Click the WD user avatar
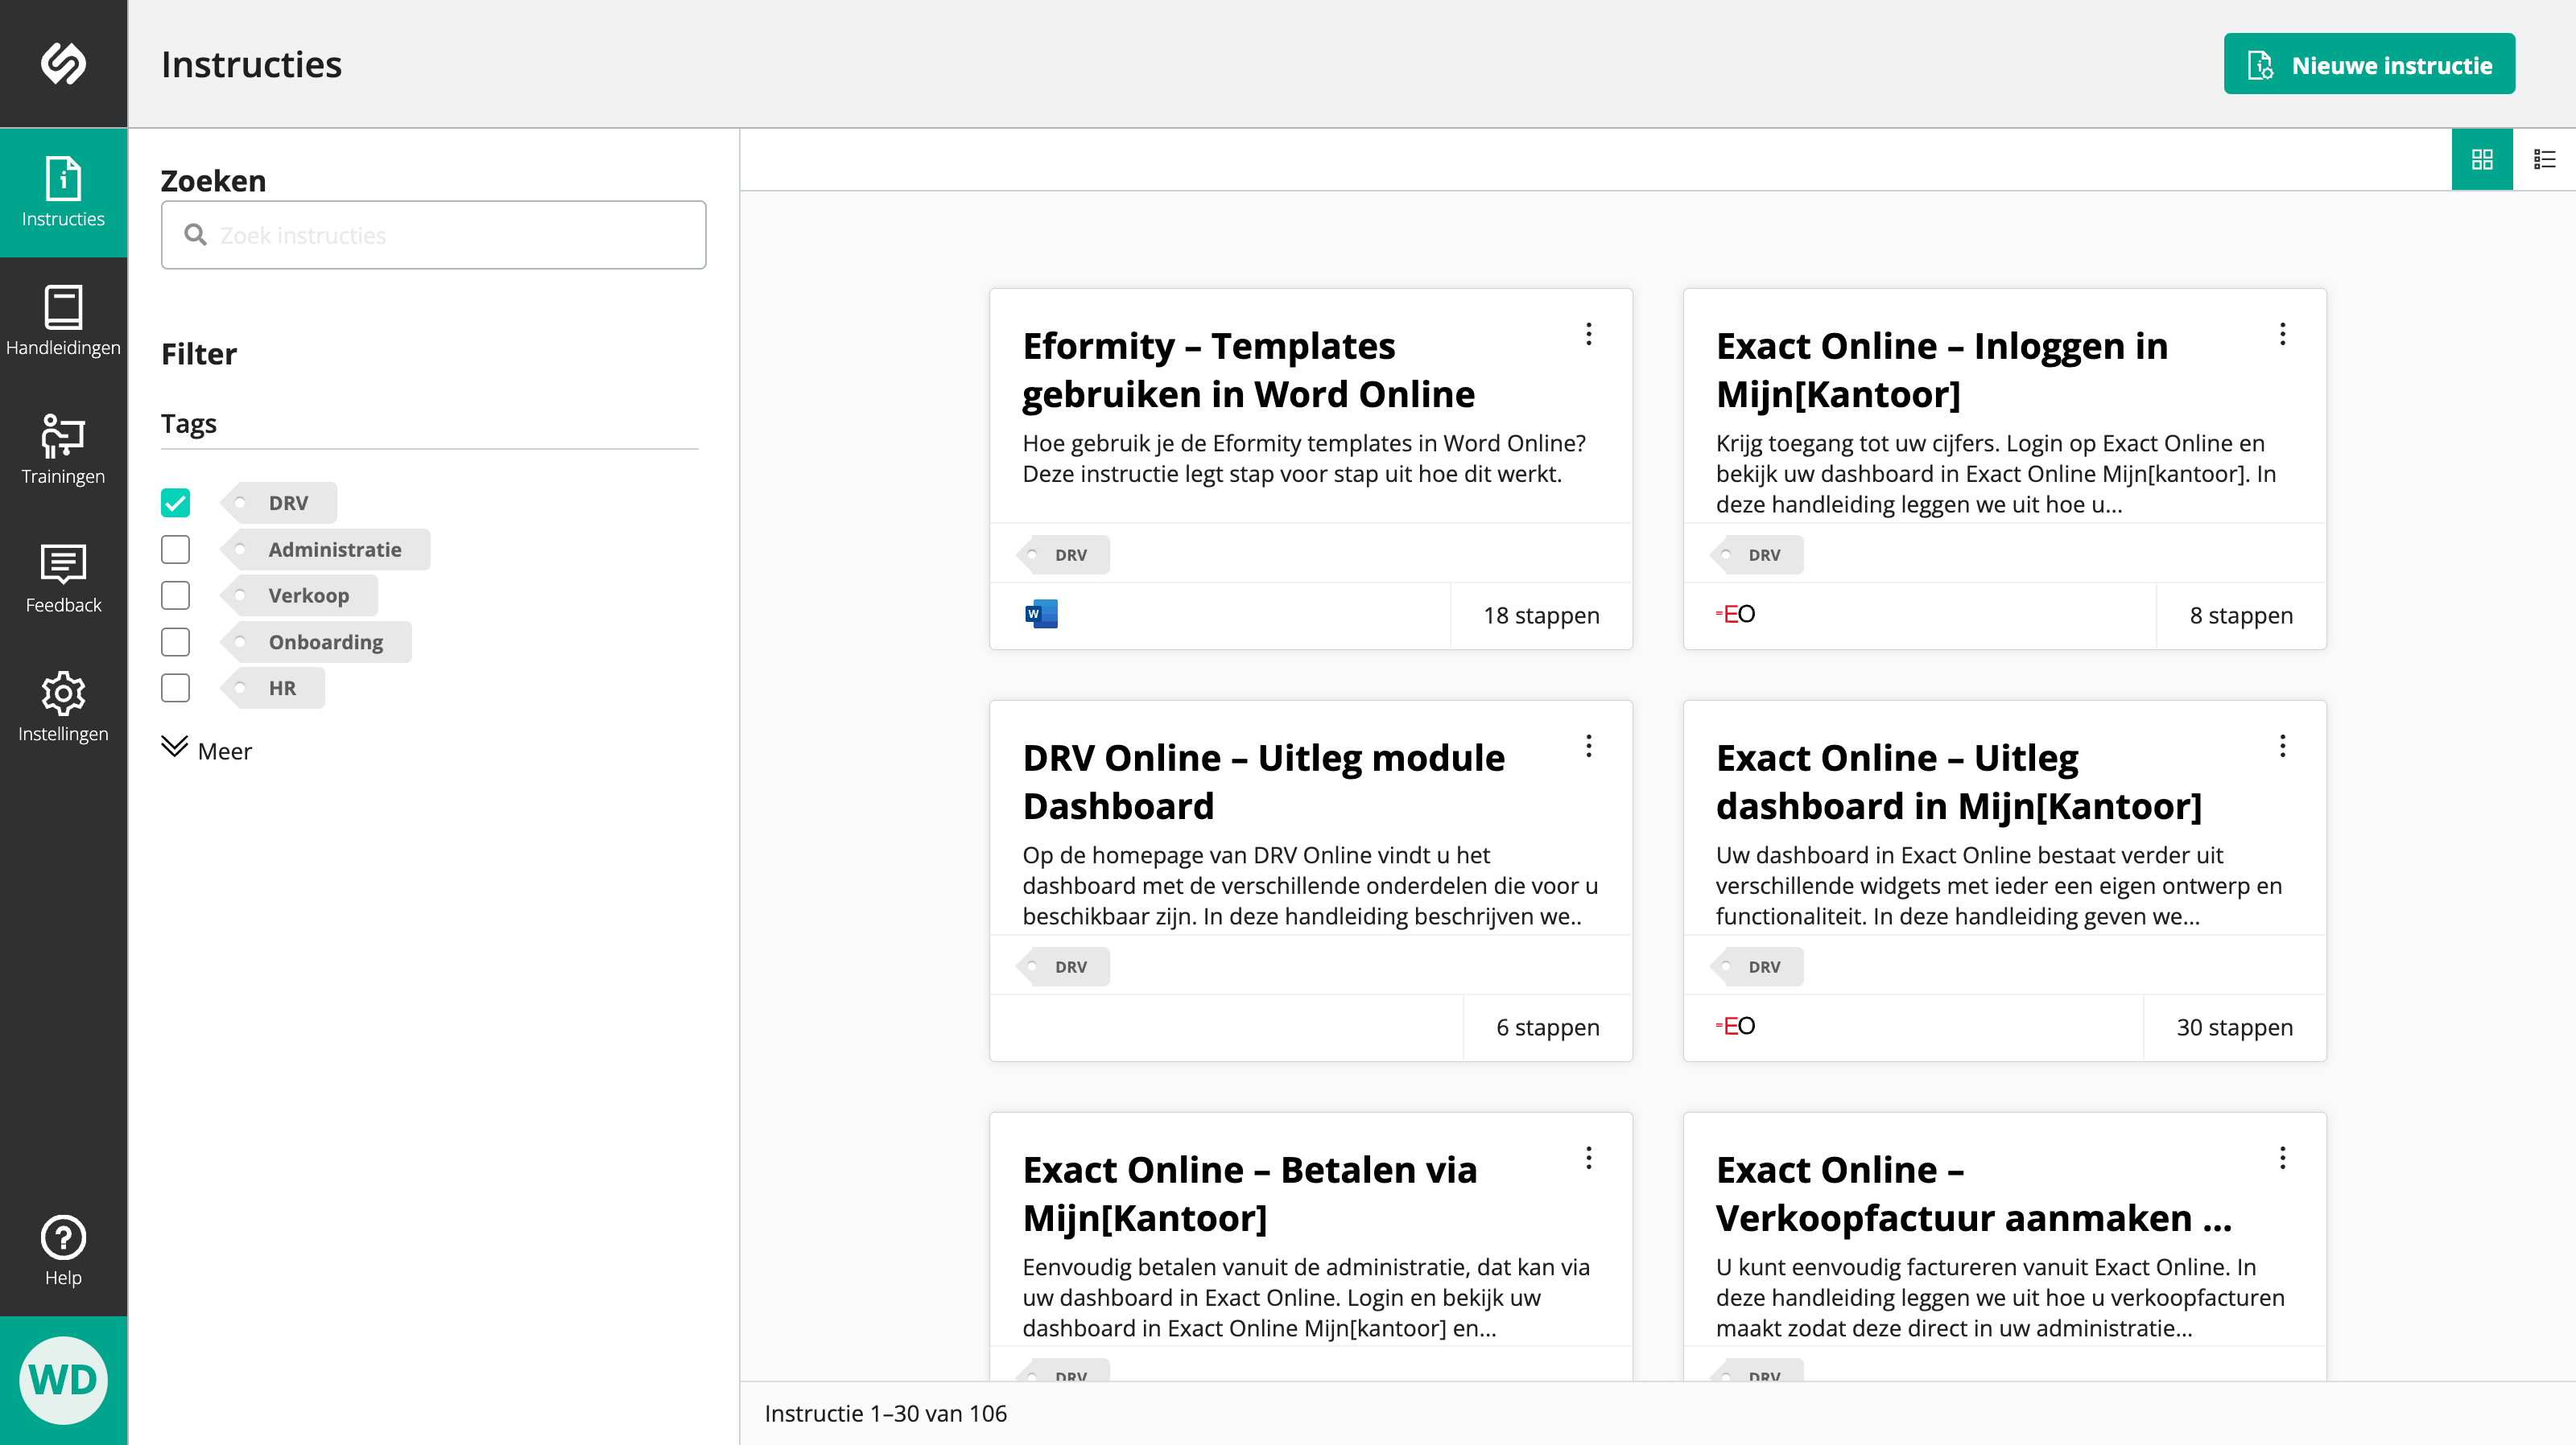The image size is (2576, 1445). [x=63, y=1380]
